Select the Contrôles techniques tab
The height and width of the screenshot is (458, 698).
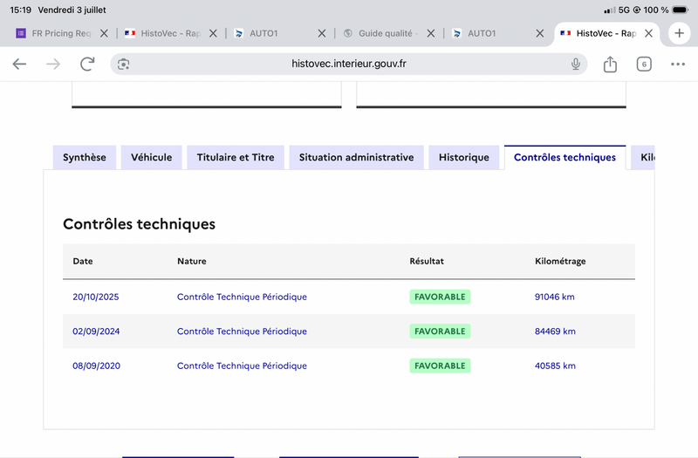click(x=565, y=157)
